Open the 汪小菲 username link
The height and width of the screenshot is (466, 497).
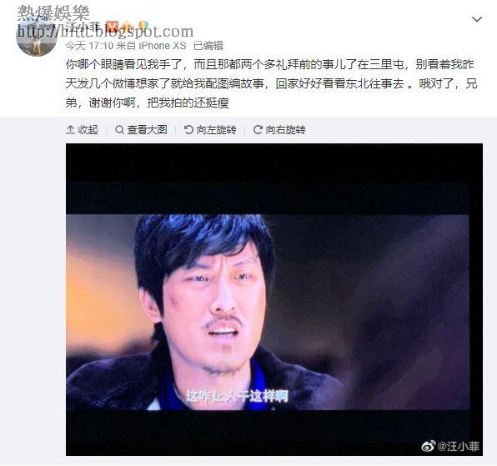coord(83,27)
